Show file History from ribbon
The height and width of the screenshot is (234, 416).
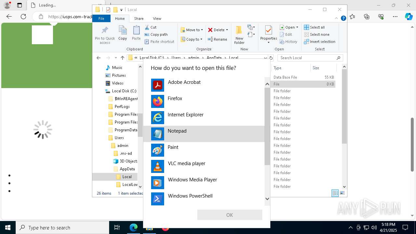point(288,42)
